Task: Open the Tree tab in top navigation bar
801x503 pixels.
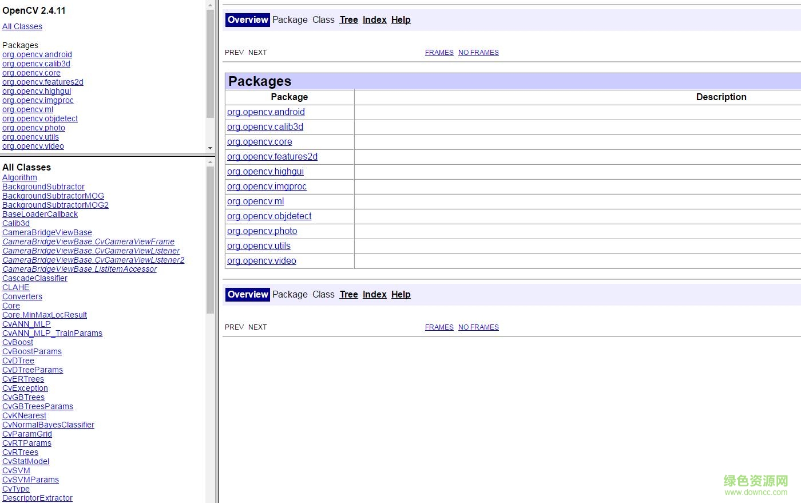Action: 348,20
